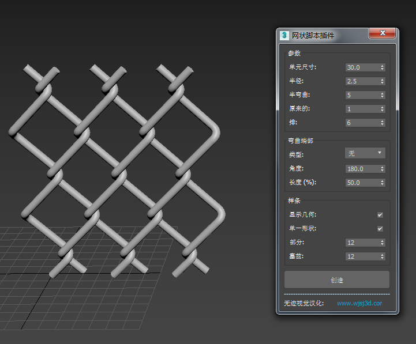Click the 原来的 spinner arrows
This screenshot has height=344, width=416.
383,109
